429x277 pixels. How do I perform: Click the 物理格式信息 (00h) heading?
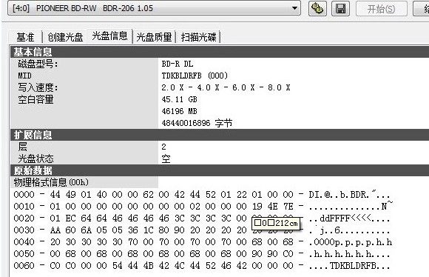tap(51, 182)
